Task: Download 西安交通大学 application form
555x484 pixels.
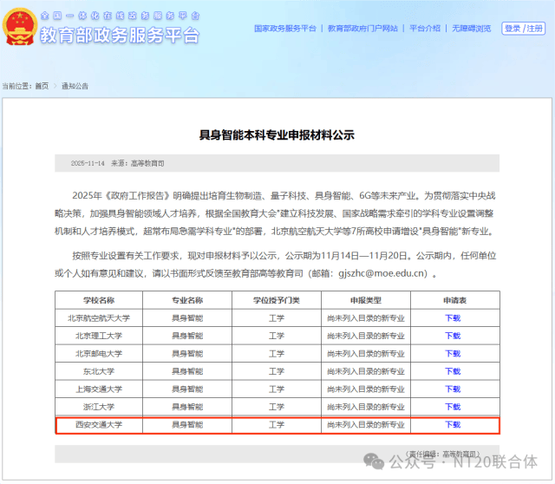Action: pyautogui.click(x=453, y=425)
